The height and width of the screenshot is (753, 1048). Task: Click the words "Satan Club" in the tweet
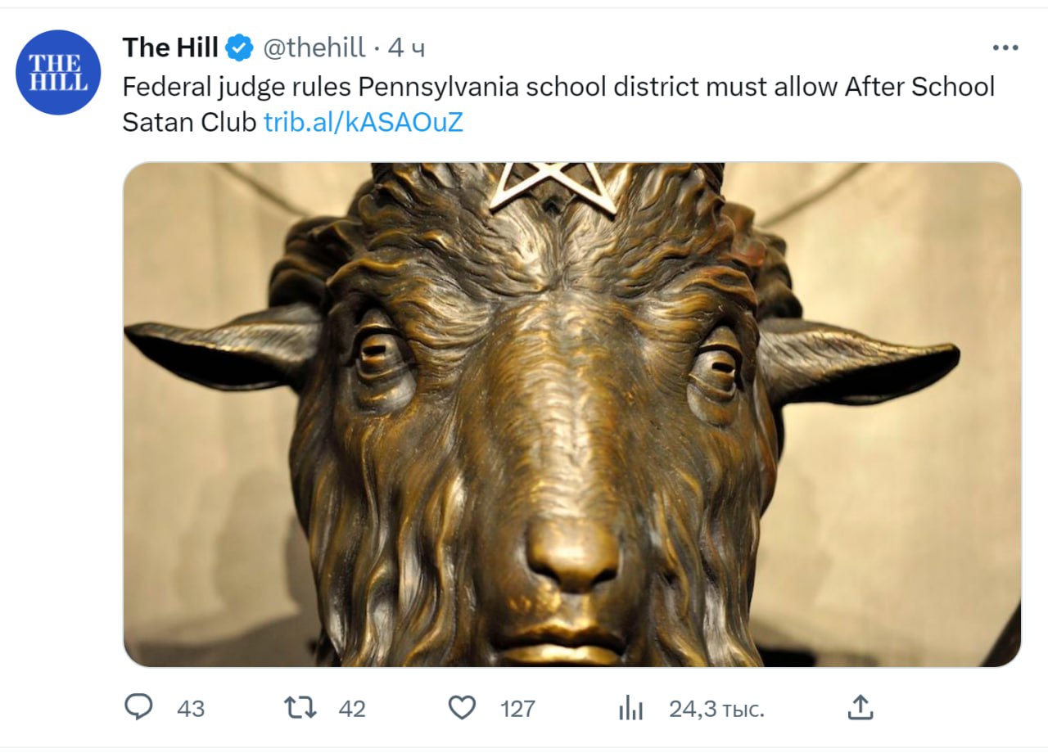[189, 122]
